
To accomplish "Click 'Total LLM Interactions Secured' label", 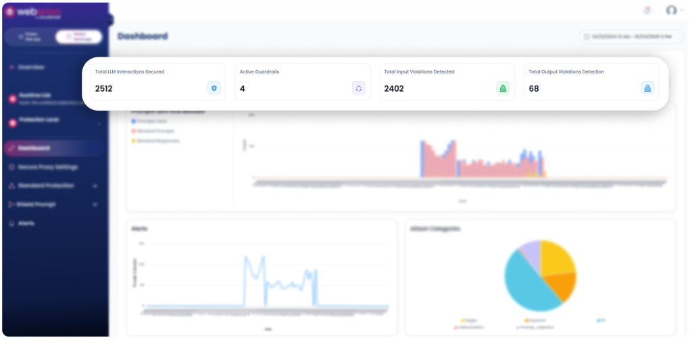I will tap(130, 72).
